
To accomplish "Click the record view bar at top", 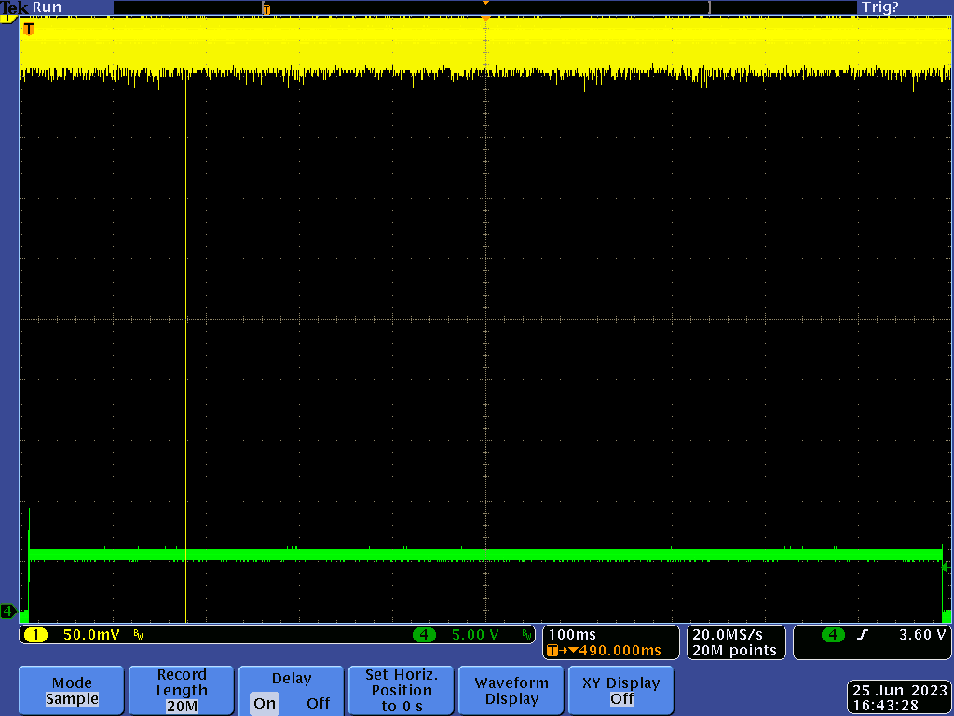I will 484,7.
